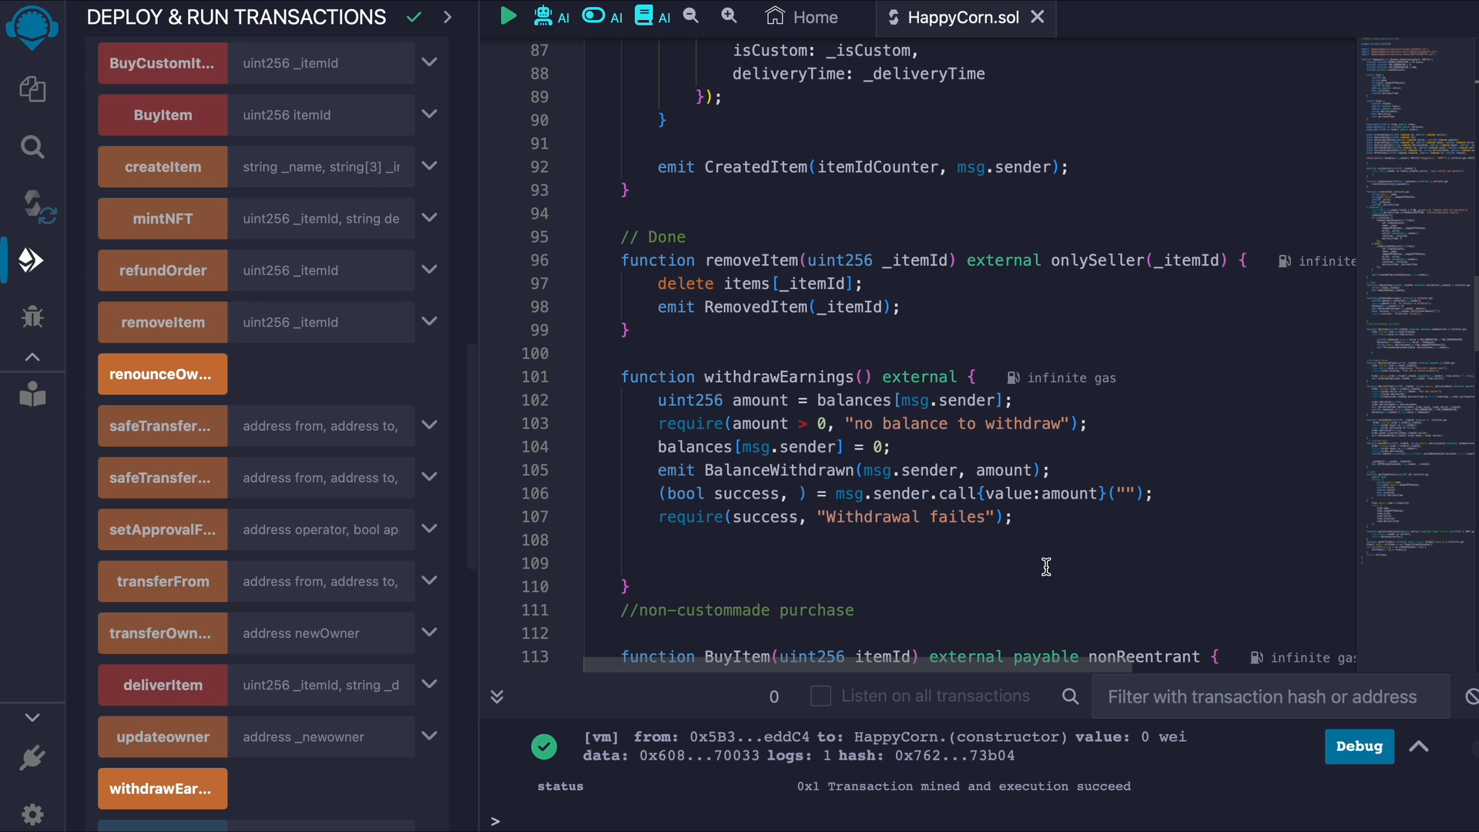This screenshot has height=832, width=1479.
Task: Click the mintNFT button
Action: (163, 218)
